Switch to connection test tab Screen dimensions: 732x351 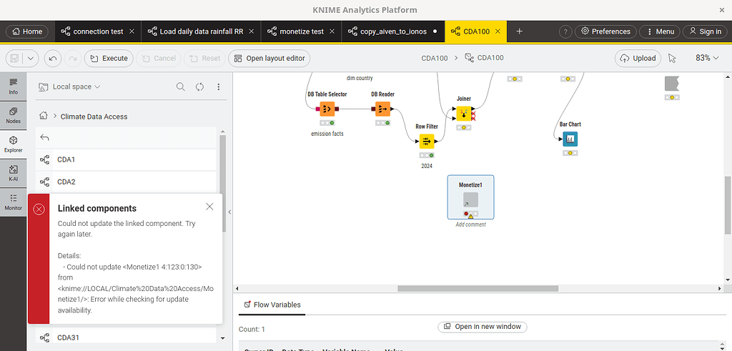98,31
